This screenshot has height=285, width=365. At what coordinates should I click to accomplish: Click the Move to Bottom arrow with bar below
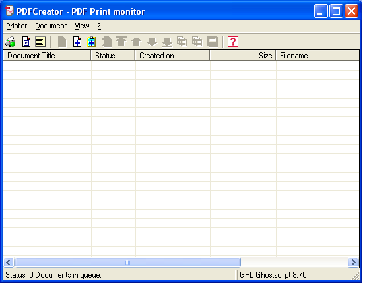[x=167, y=42]
